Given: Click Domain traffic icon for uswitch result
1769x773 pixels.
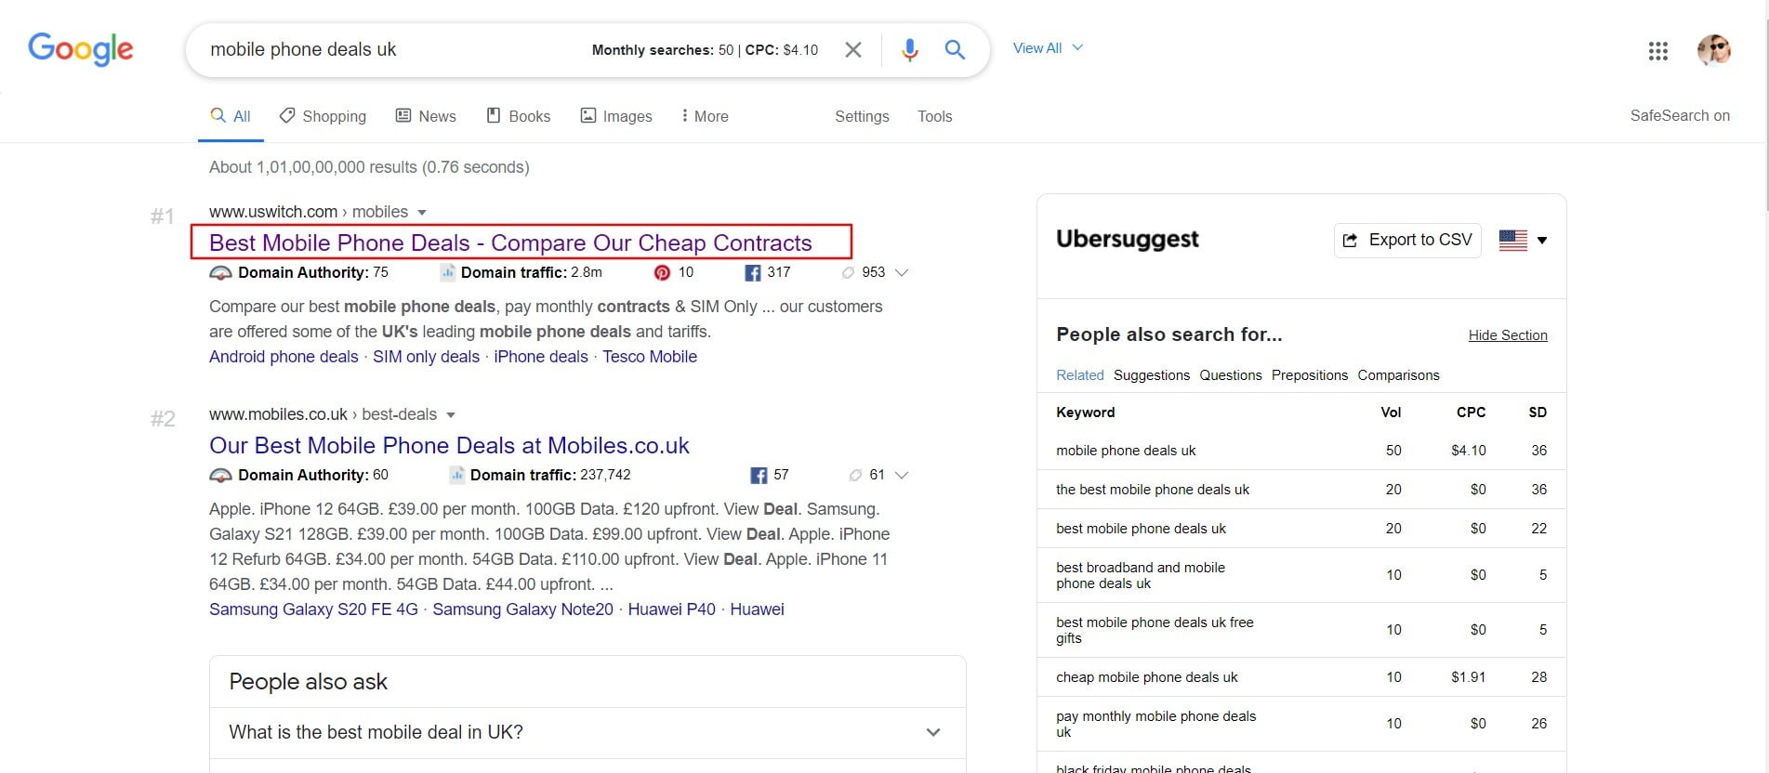Looking at the screenshot, I should (447, 272).
